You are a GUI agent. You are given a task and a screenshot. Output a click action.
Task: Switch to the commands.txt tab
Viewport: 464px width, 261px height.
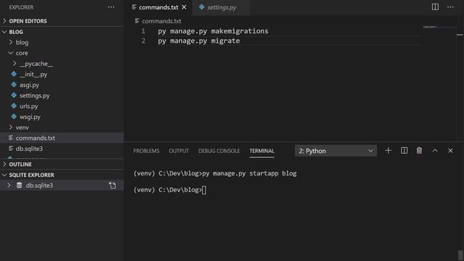coord(159,7)
